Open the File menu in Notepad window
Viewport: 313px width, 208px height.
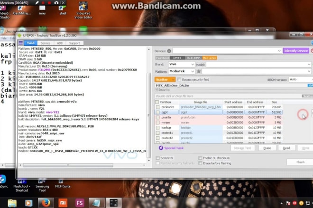click(4, 38)
